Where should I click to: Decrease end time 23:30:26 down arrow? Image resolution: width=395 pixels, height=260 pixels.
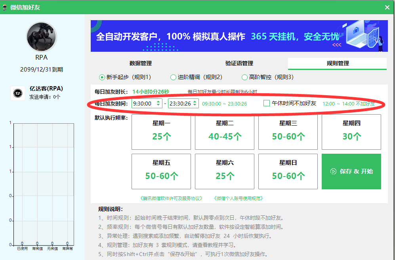click(x=195, y=106)
